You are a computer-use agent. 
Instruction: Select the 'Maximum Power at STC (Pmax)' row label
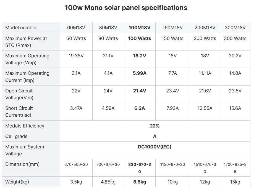(x=26, y=42)
